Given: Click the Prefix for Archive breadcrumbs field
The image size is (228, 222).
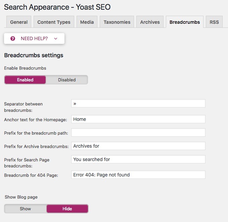Looking at the screenshot, I should pyautogui.click(x=138, y=146).
